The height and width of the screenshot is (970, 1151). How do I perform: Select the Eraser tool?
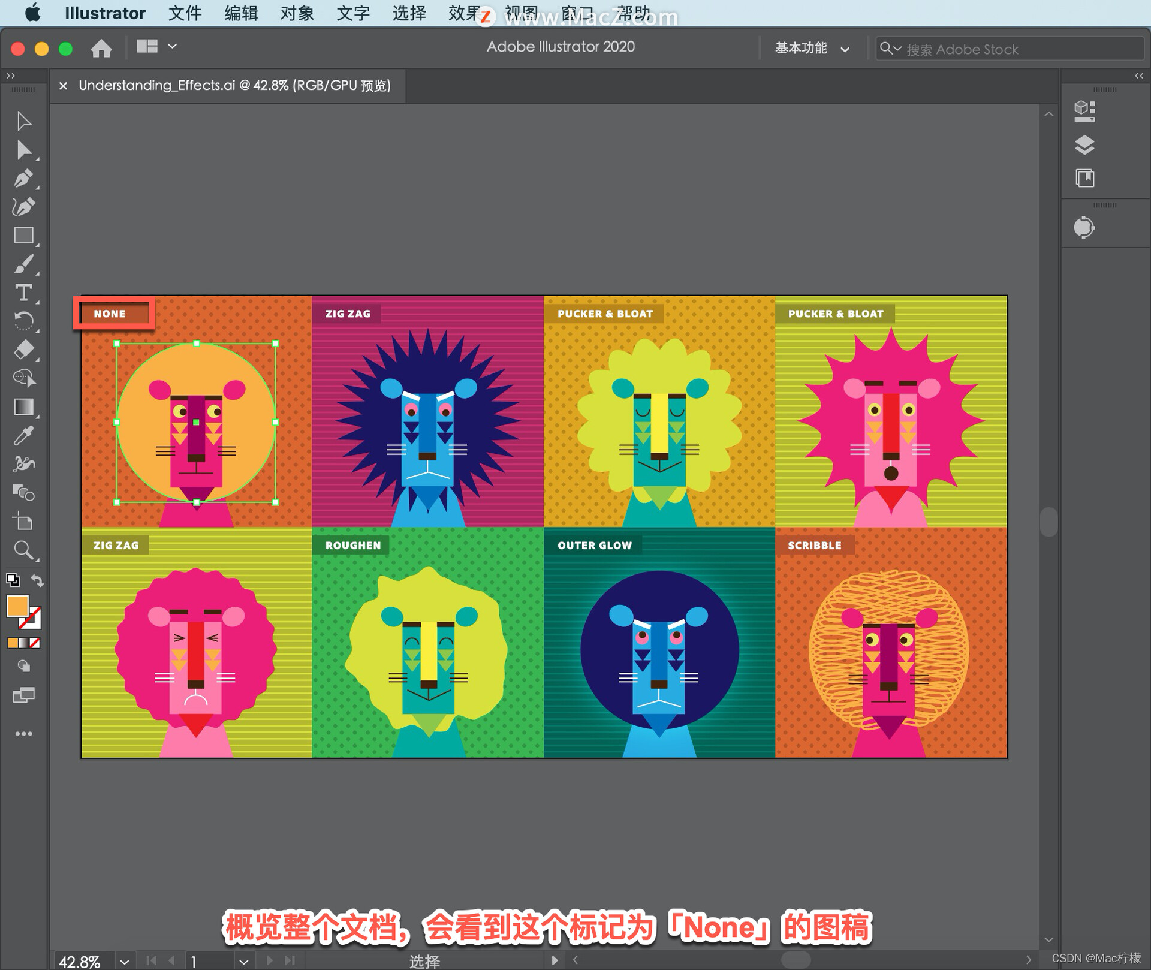coord(23,350)
